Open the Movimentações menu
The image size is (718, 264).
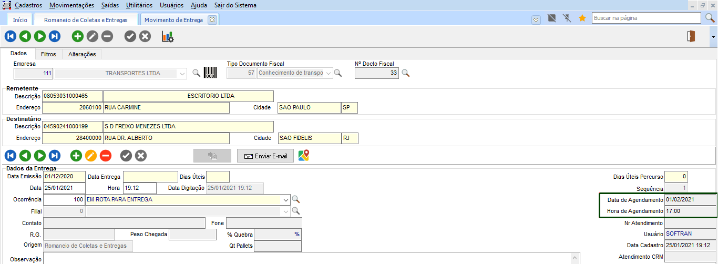point(72,5)
